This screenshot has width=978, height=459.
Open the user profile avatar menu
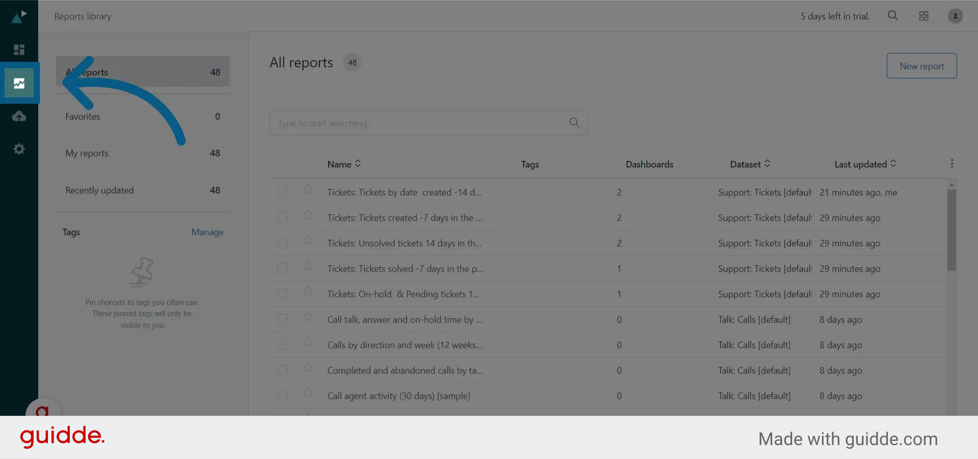pyautogui.click(x=955, y=16)
